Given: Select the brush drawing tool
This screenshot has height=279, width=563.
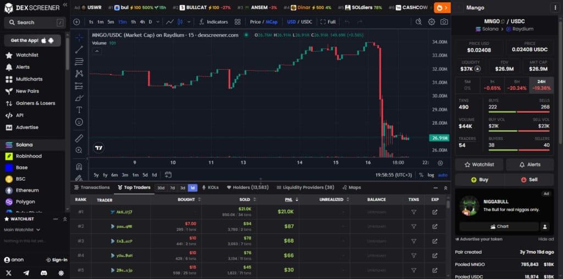Looking at the screenshot, I should pyautogui.click(x=79, y=98).
